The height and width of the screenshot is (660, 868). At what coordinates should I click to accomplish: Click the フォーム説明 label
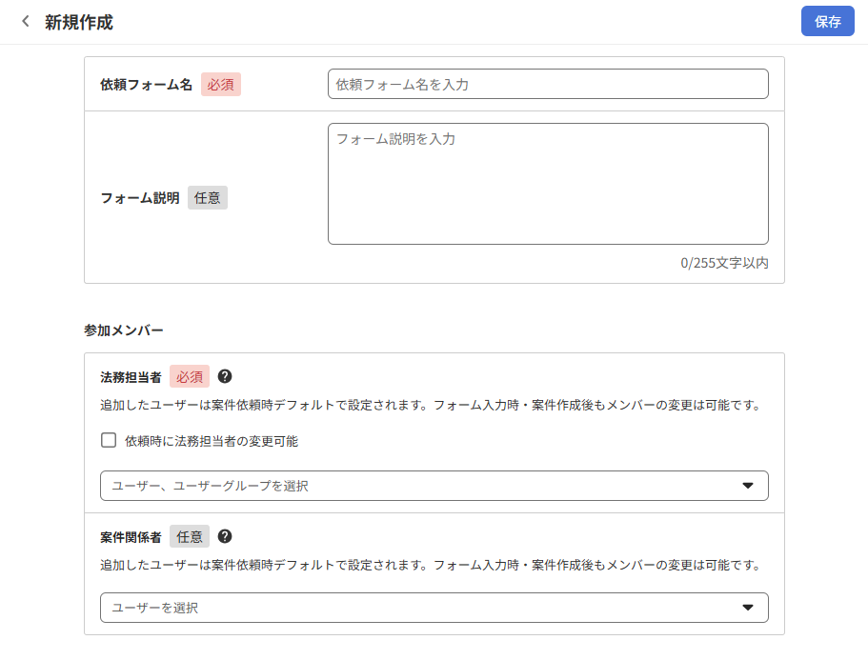(139, 198)
